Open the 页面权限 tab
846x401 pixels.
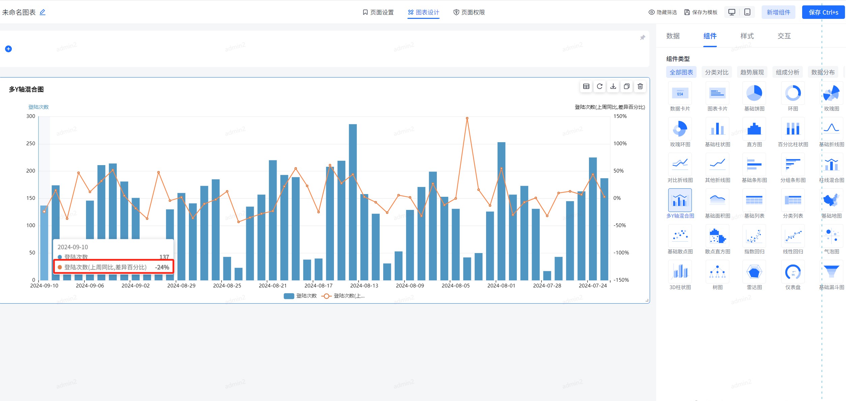point(469,12)
